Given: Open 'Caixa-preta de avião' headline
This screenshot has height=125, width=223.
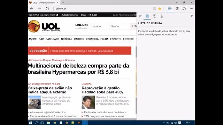Looking at the screenshot, I should pyautogui.click(x=50, y=90).
